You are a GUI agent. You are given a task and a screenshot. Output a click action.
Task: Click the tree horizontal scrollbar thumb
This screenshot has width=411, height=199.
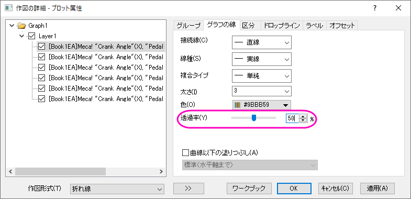coord(60,172)
